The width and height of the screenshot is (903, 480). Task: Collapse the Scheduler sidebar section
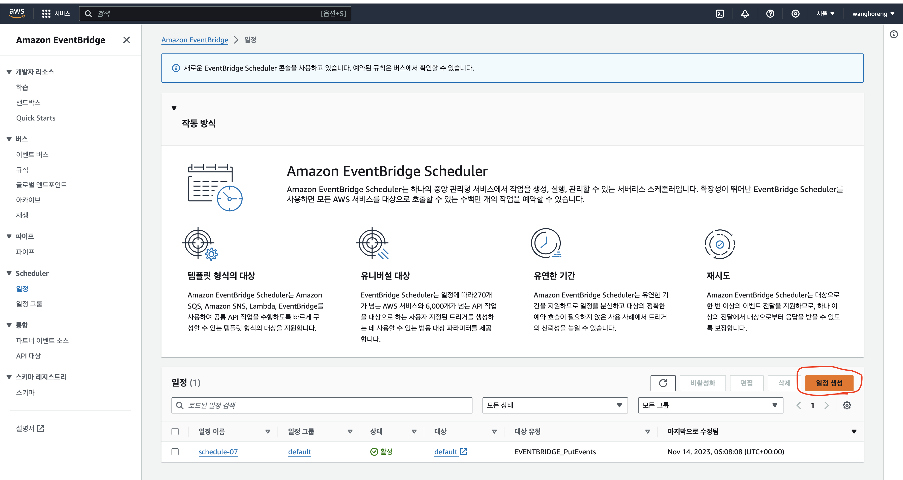(x=9, y=273)
